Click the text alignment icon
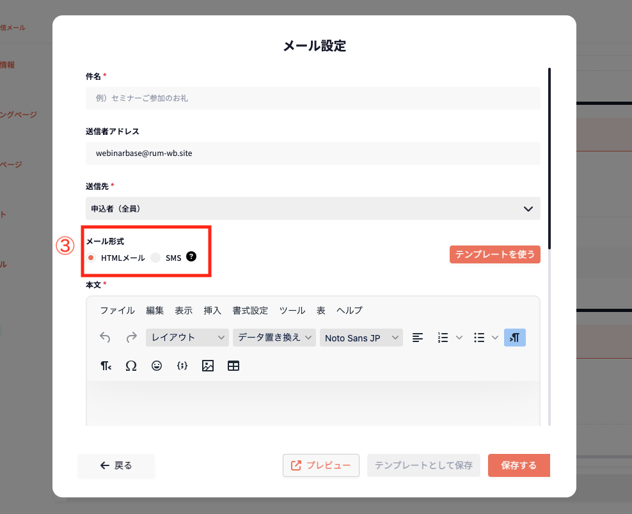This screenshot has height=514, width=632. pyautogui.click(x=418, y=338)
